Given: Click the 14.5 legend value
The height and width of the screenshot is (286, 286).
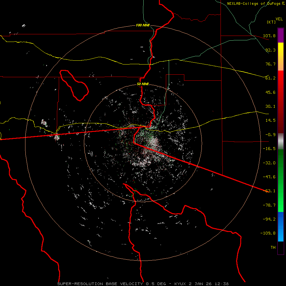Looking at the screenshot, I should tap(270, 120).
